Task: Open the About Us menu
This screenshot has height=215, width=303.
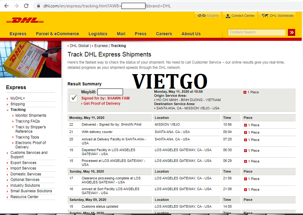Action: 191,34
